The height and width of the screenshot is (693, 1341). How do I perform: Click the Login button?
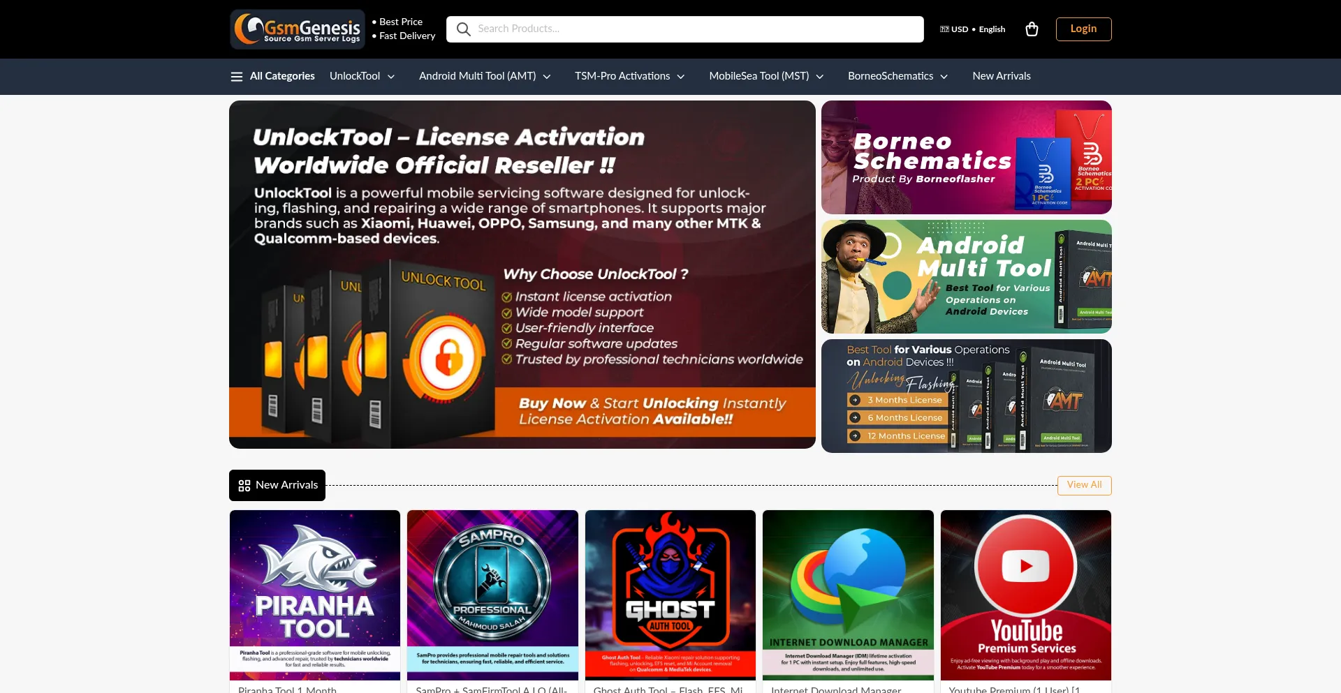(x=1083, y=29)
